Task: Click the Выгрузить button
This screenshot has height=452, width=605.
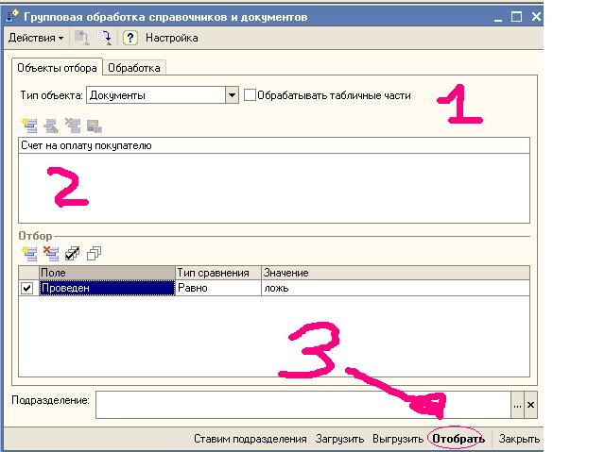Action: (398, 439)
